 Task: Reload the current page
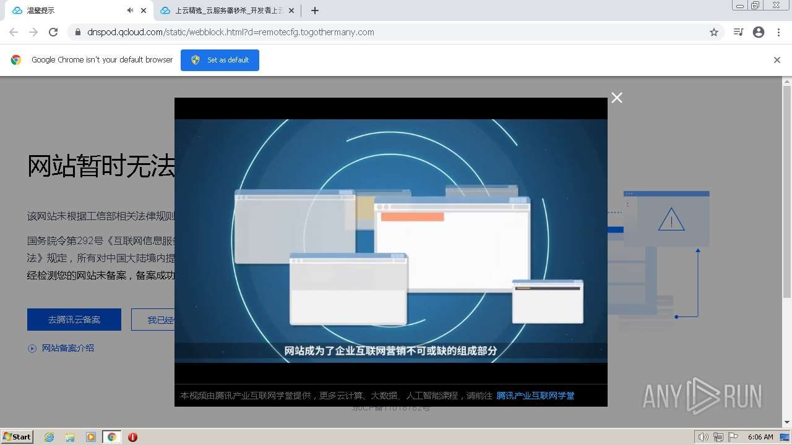click(x=53, y=32)
